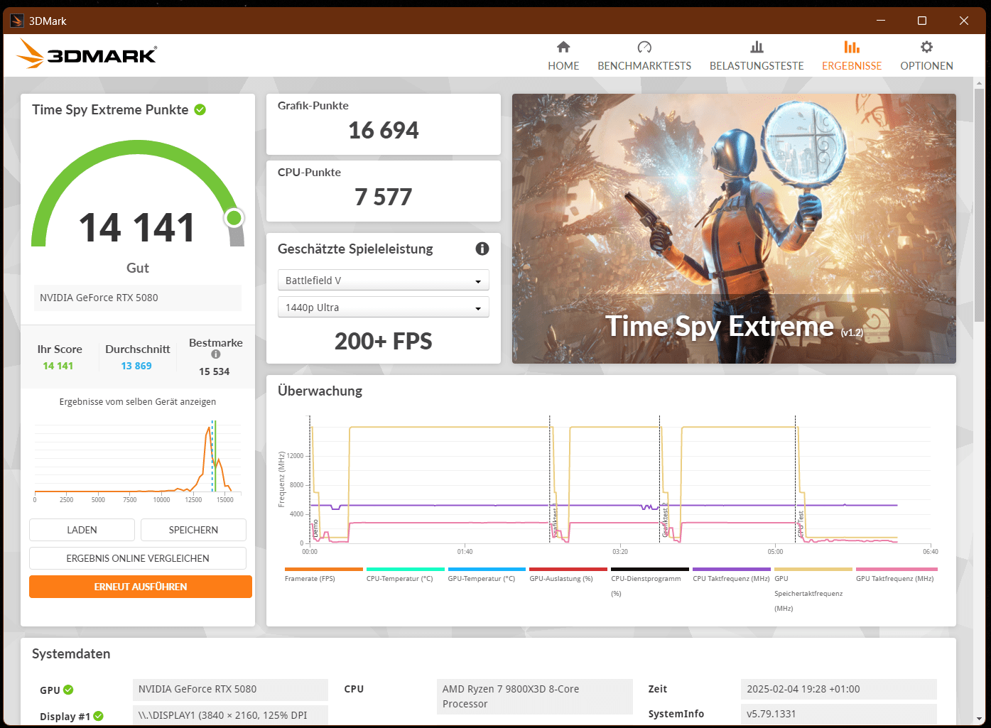Click the Optionen gear icon

pos(926,47)
